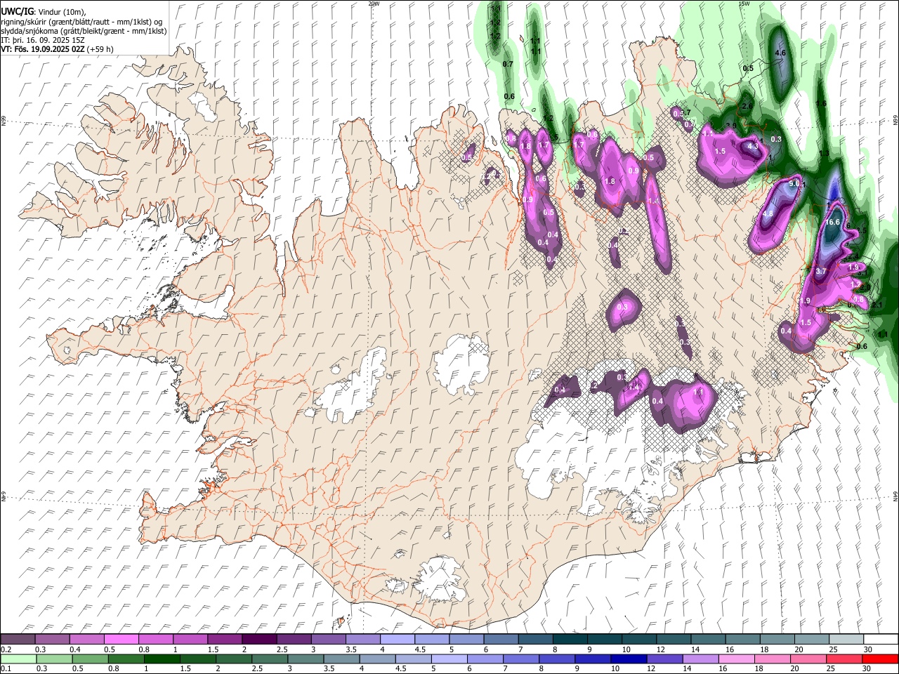899x674 pixels.
Task: Click the 2.6 rain value label
Action: (747, 107)
